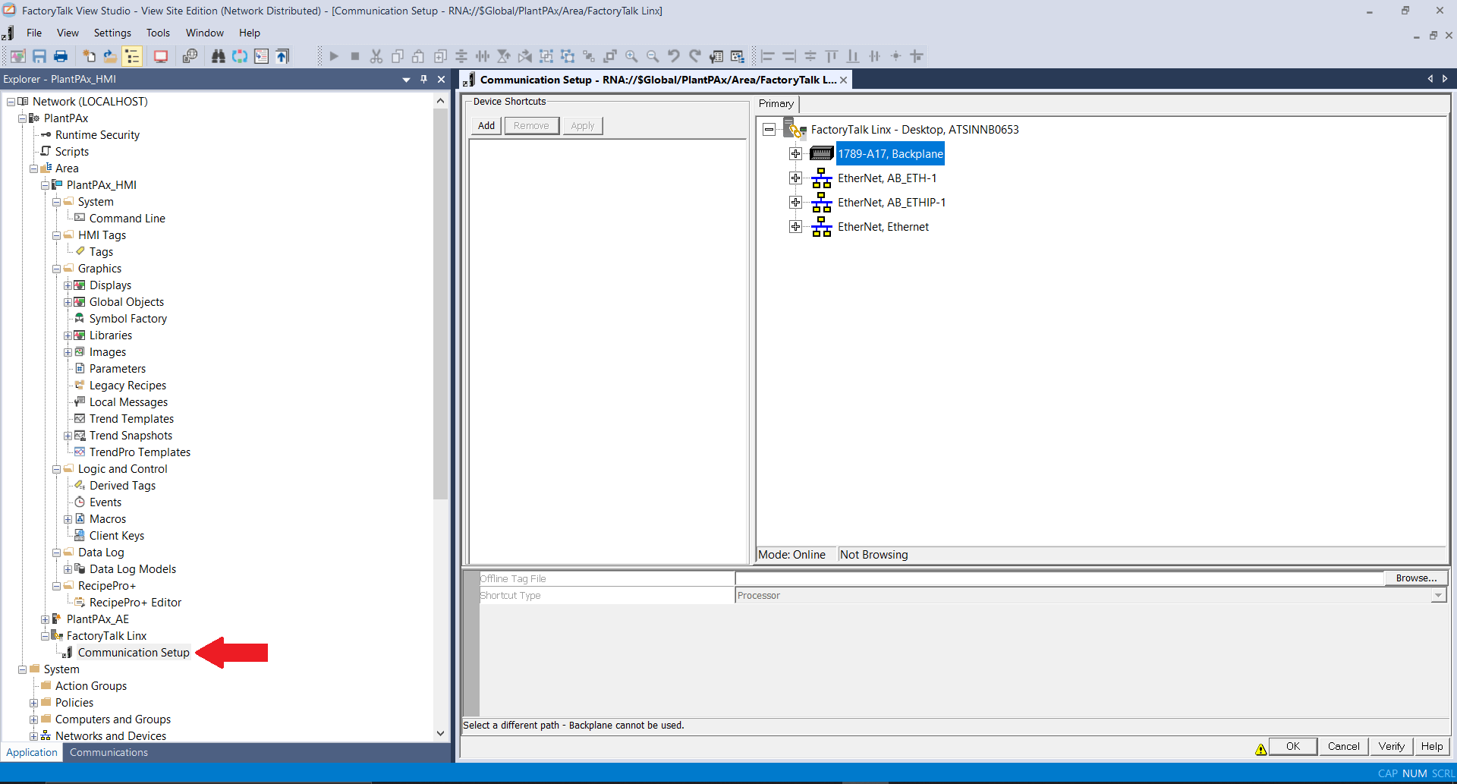
Task: Open the View menu
Action: (x=68, y=33)
